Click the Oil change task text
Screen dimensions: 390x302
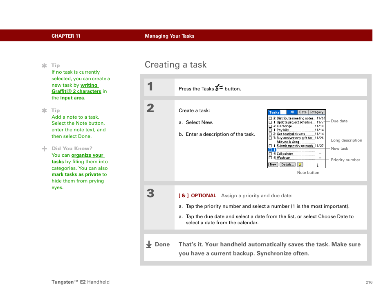(284, 126)
